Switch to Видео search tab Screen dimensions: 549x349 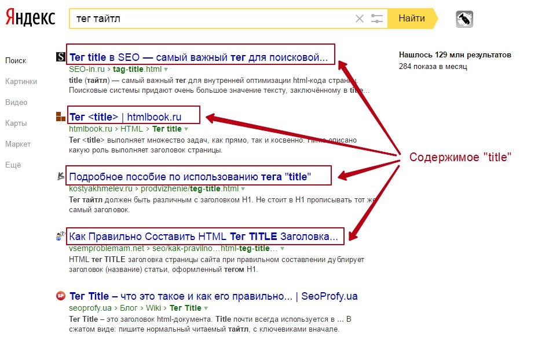(x=16, y=102)
